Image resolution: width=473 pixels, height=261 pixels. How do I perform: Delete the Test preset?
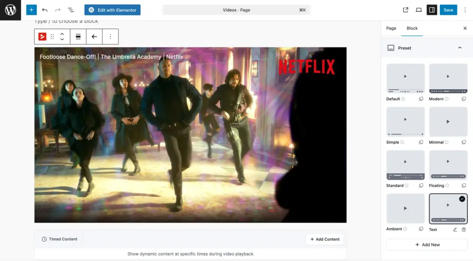point(464,230)
